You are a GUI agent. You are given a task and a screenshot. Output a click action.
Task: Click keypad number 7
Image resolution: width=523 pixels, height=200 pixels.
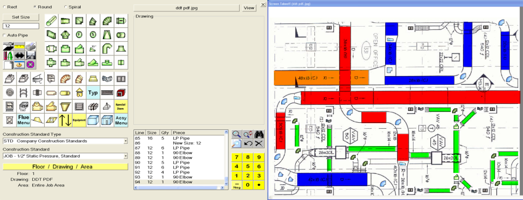click(237, 158)
